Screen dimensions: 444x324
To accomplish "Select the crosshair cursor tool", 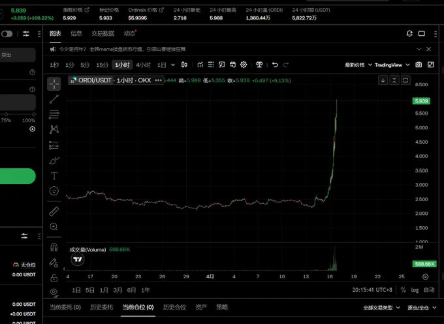I will pos(54,84).
